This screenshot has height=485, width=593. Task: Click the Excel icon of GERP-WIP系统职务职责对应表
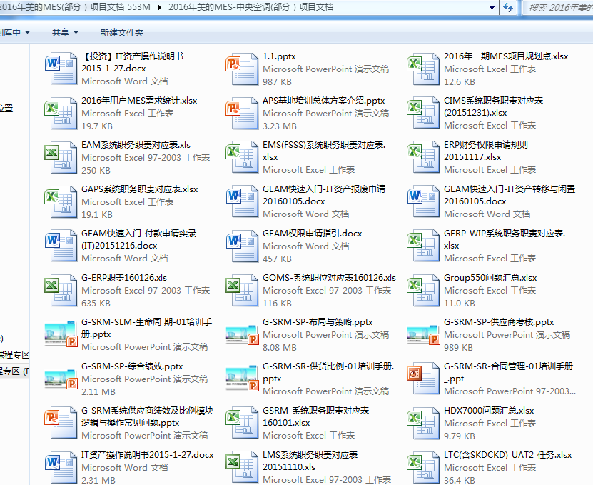pyautogui.click(x=423, y=246)
